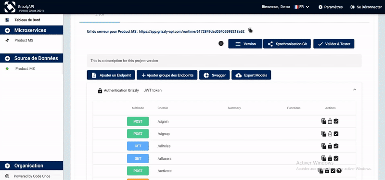Click the Tableau de Bord dashboard icon

click(x=7, y=20)
